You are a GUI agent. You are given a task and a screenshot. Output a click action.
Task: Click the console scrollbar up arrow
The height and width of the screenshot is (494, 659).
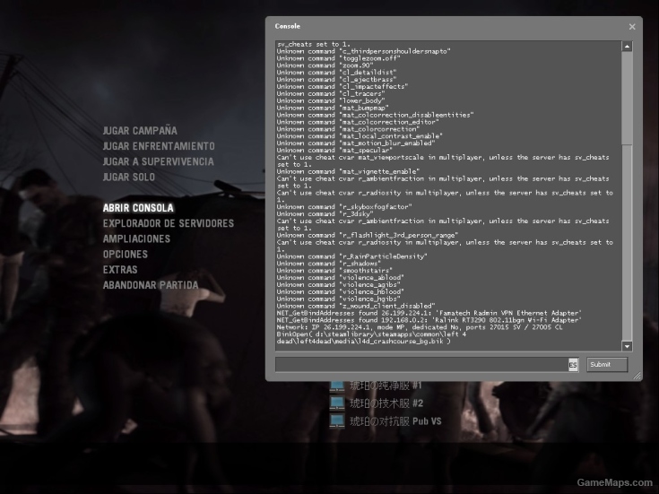[627, 47]
